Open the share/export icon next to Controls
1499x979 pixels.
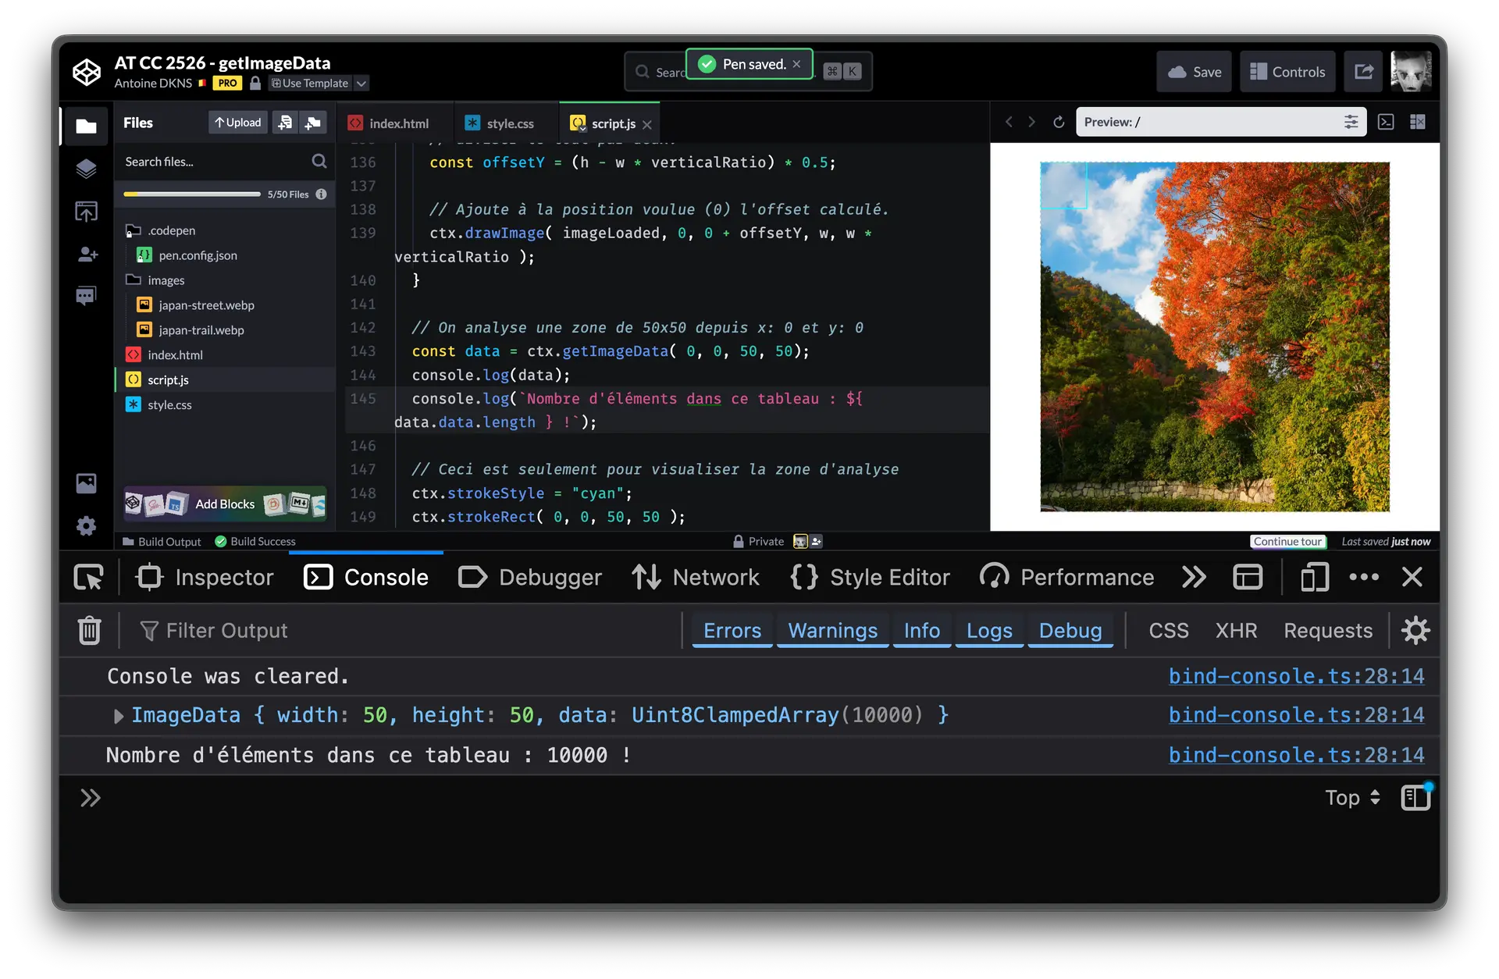[x=1364, y=72]
